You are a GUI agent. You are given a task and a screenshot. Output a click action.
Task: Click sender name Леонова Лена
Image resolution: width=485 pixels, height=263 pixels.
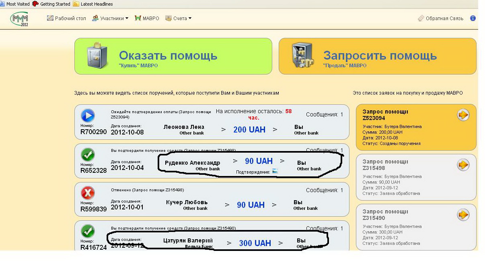pos(184,127)
